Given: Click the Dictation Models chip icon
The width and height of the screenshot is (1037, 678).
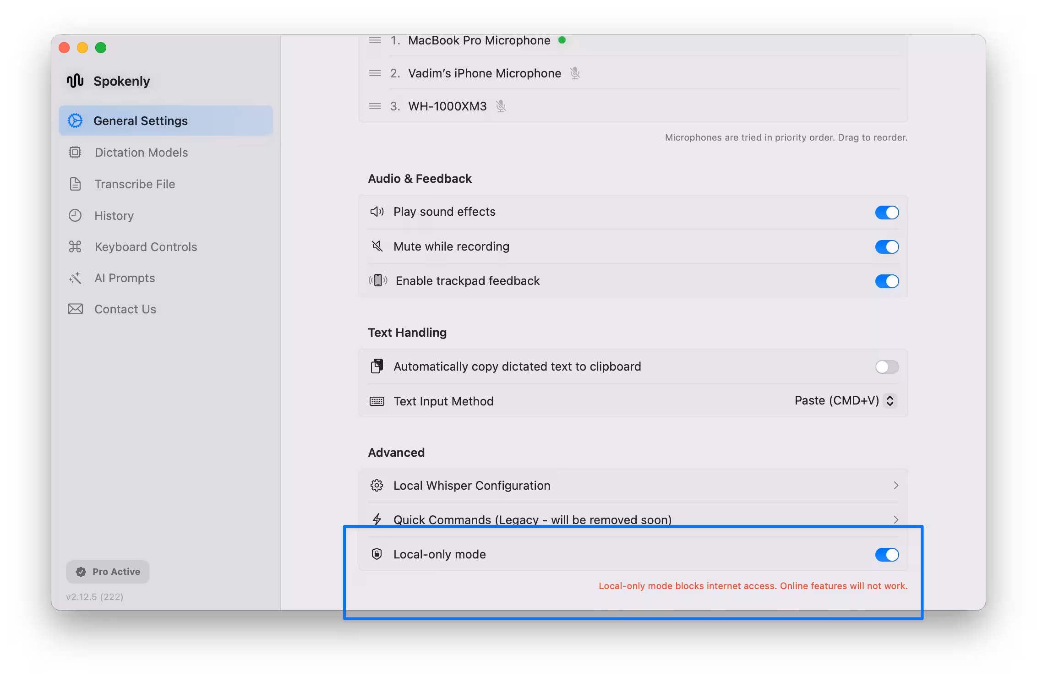Looking at the screenshot, I should point(75,152).
